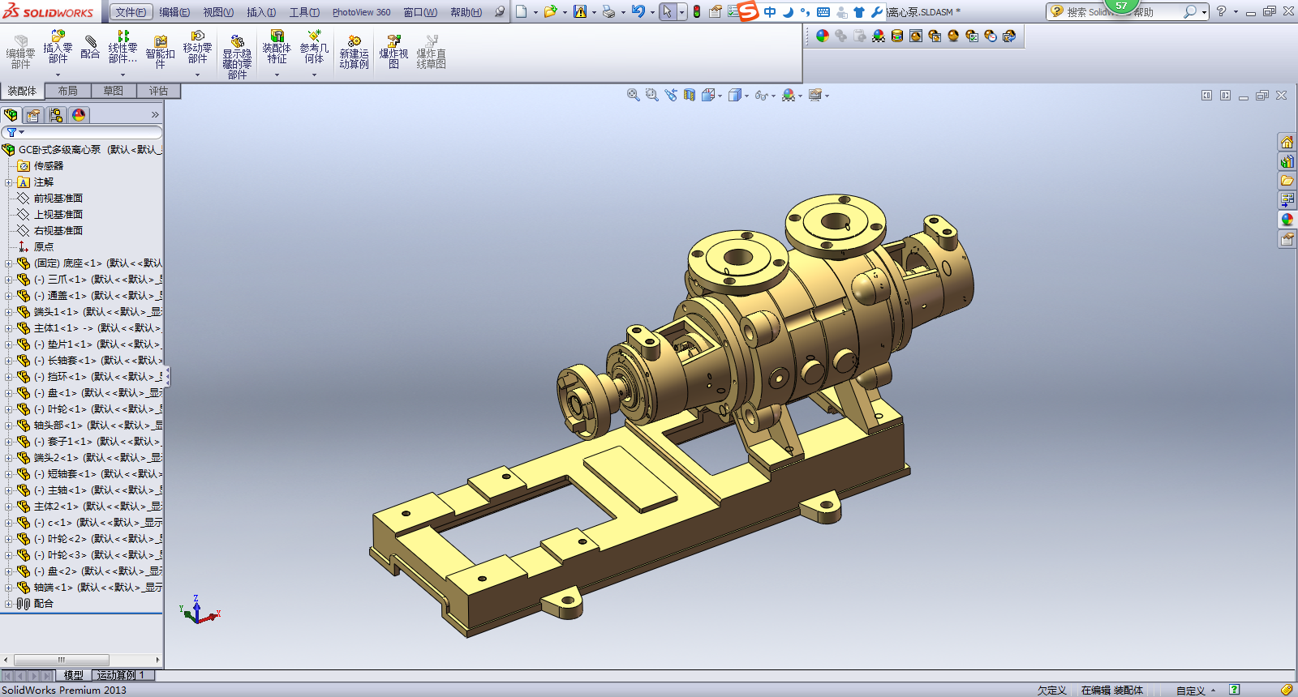Click the View Settings monitor icon
The height and width of the screenshot is (697, 1298).
pyautogui.click(x=814, y=96)
